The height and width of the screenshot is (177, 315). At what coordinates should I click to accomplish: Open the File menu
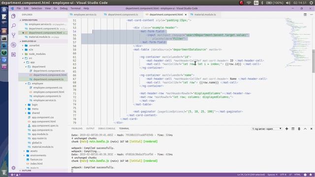19,8
